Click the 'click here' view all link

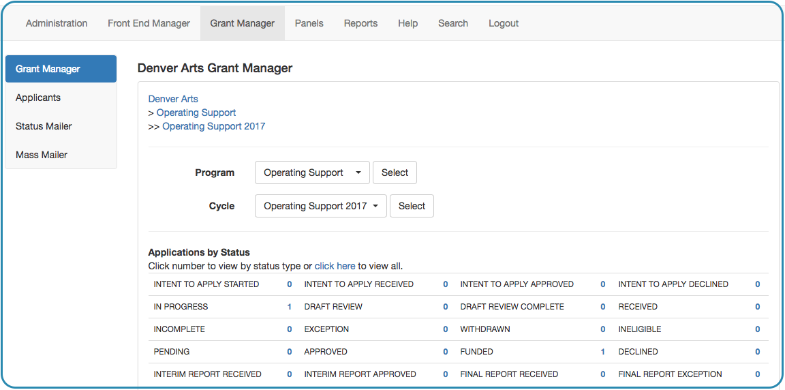[335, 266]
